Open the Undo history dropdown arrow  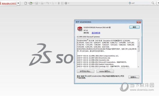pyautogui.click(x=50, y=3)
